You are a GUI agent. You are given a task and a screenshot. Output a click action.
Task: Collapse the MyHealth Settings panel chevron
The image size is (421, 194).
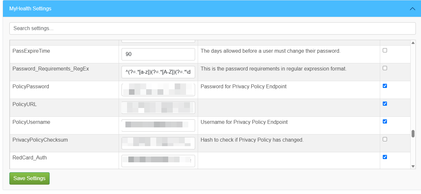[x=412, y=9]
